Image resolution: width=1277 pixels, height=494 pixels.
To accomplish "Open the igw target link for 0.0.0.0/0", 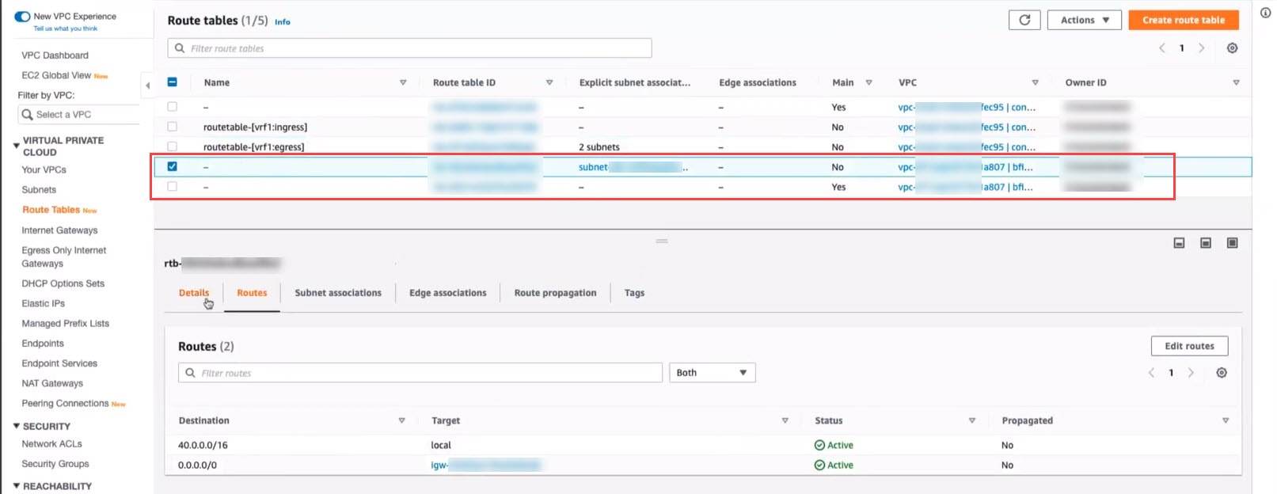I will [485, 465].
